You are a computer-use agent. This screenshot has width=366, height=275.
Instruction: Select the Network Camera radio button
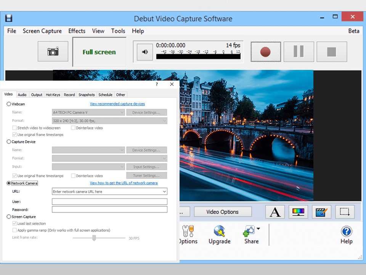click(9, 183)
